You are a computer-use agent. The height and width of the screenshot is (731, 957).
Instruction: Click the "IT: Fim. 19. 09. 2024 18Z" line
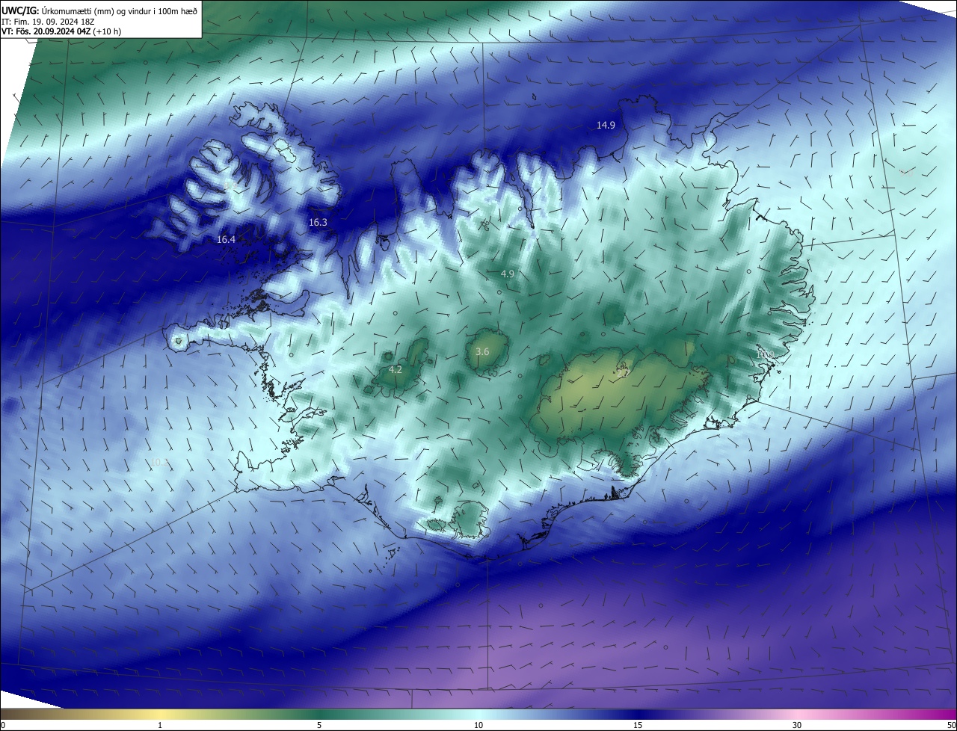tap(49, 22)
